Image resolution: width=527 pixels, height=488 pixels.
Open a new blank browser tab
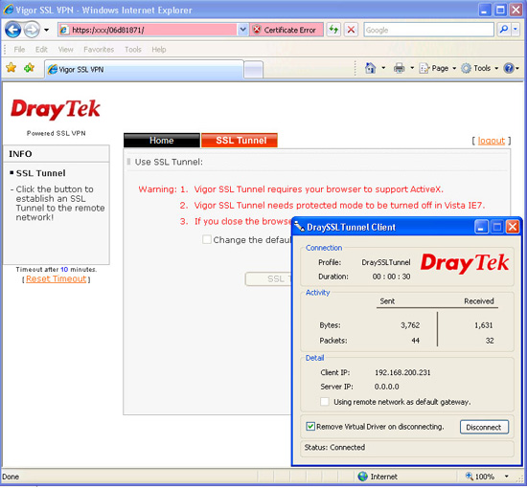pos(253,70)
